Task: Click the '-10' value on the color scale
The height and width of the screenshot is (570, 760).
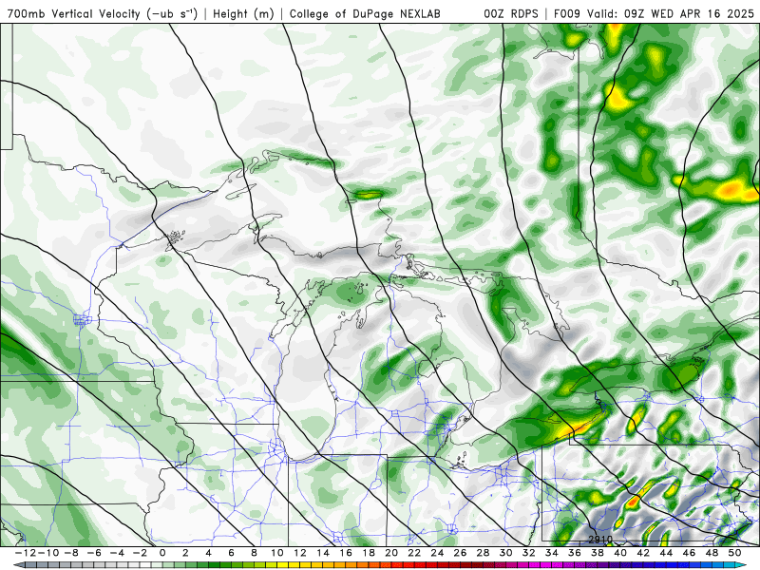Action: click(47, 553)
